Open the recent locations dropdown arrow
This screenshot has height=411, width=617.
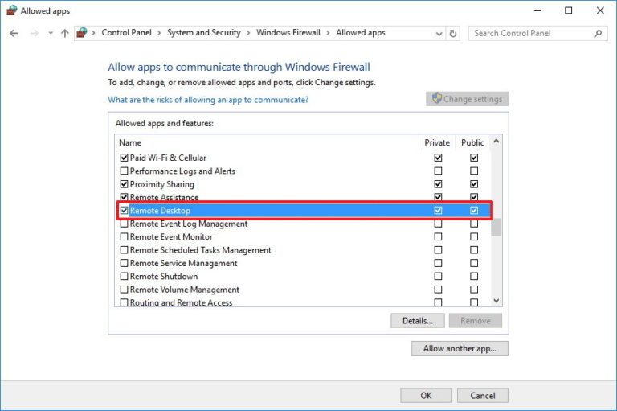click(50, 33)
